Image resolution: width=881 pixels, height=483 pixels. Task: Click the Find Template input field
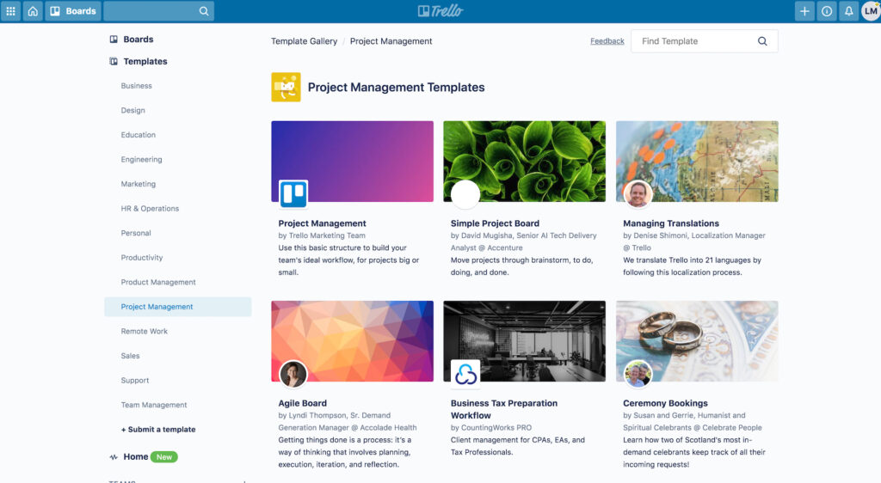(704, 41)
